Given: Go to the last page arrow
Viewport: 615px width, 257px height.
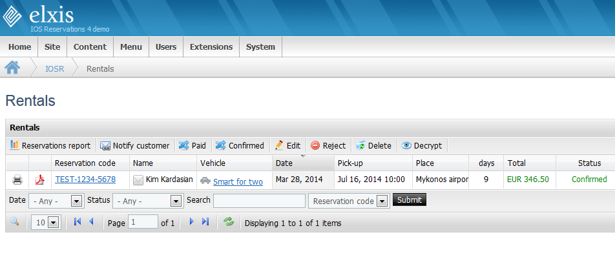Looking at the screenshot, I should [205, 221].
